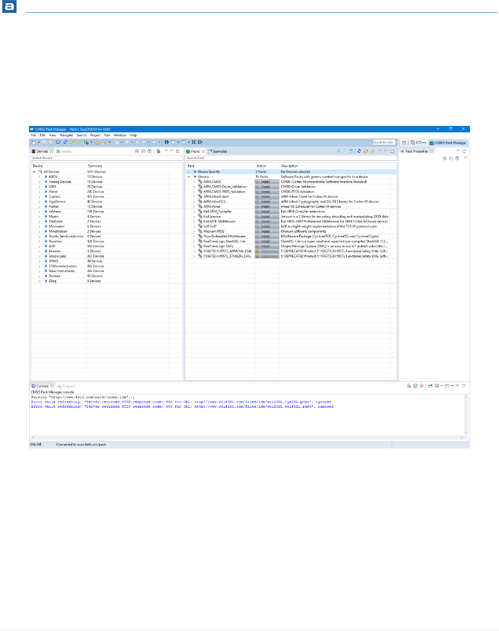
Task: Click the Search Device field
Action: [107, 158]
